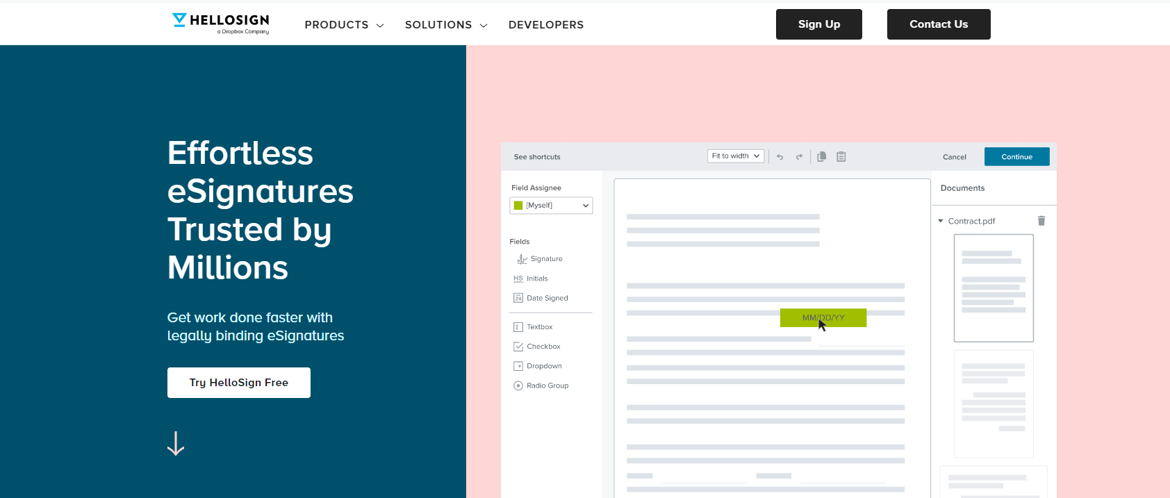Click the green assignee color swatch
The width and height of the screenshot is (1170, 498).
518,206
